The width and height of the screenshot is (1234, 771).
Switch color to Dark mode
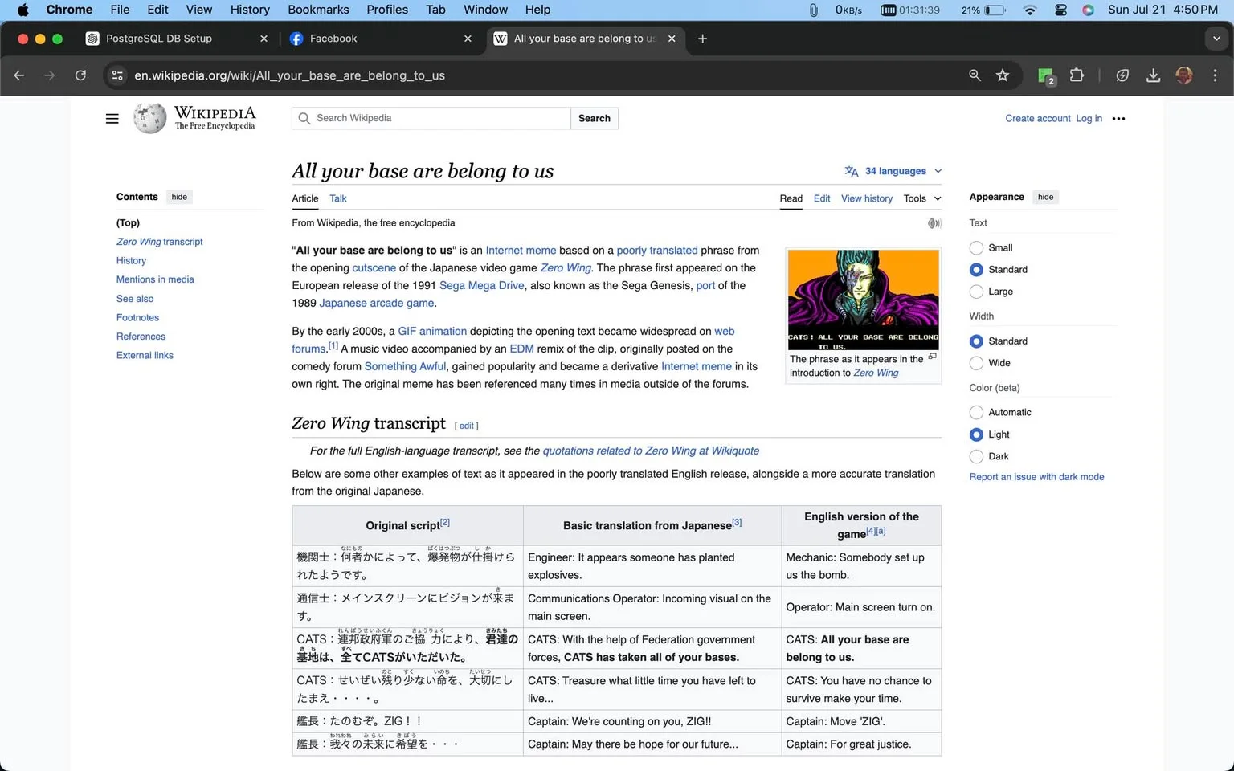[976, 456]
